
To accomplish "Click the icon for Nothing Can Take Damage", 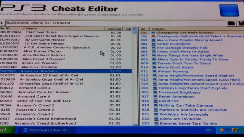I will (x=156, y=105).
